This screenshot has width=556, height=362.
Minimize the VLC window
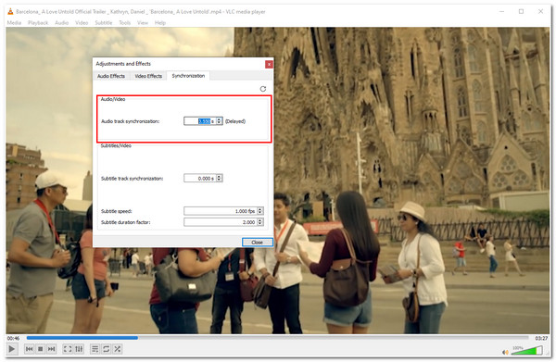[501, 12]
